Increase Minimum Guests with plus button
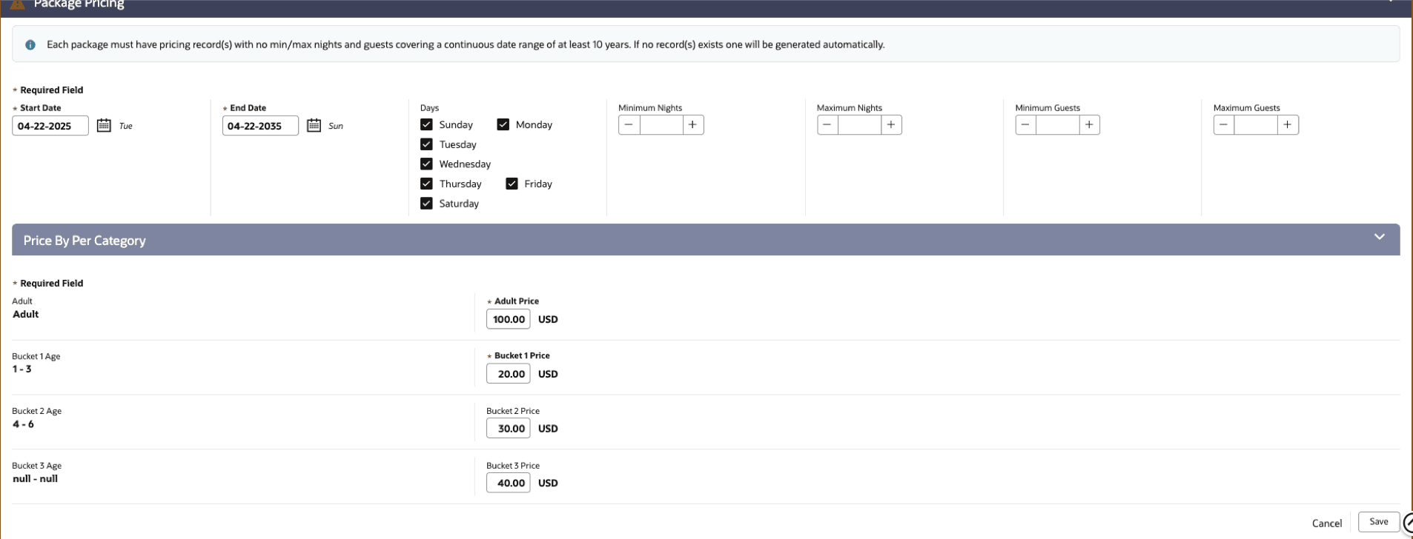Viewport: 1413px width, 539px height. [x=1089, y=125]
